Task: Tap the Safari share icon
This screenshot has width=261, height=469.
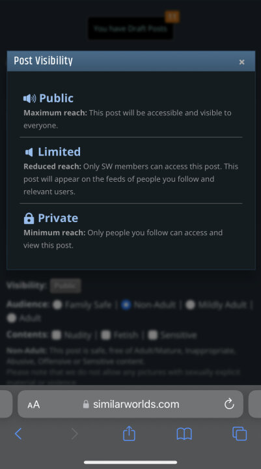Action: coord(129,433)
